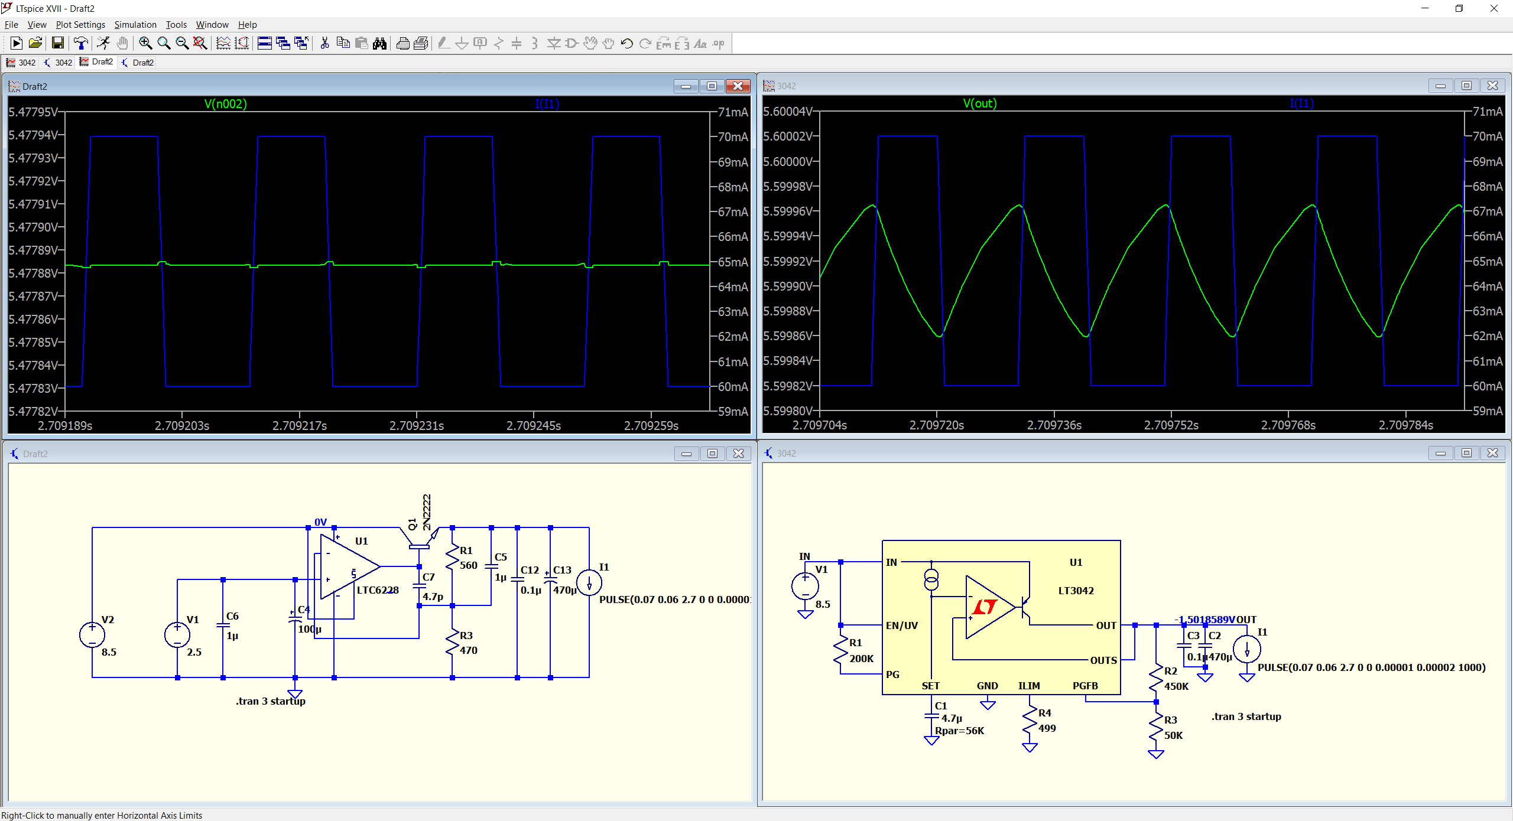Click the Copy toolbar icon
This screenshot has height=821, width=1513.
[343, 43]
